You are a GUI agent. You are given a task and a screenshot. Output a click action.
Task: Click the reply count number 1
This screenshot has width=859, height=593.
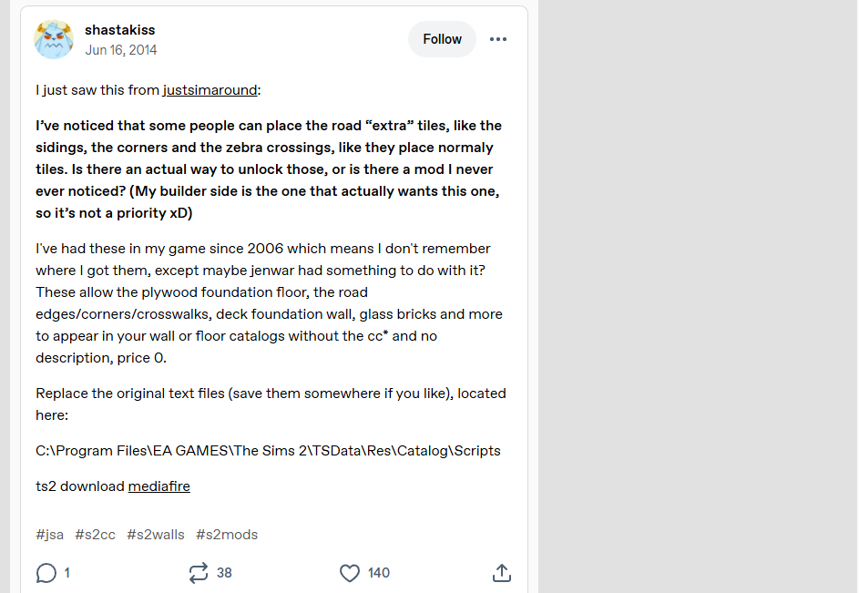[x=67, y=573]
